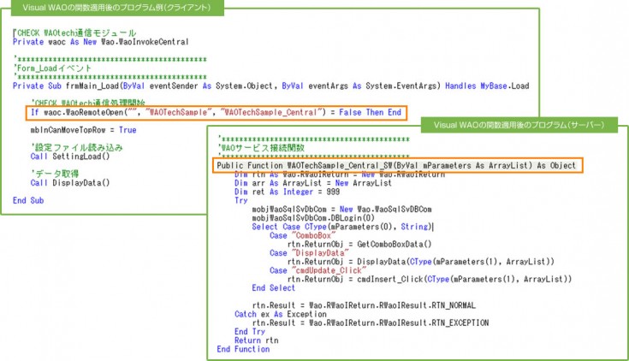Select the highlighted WAOTechSample_Central_SW function declaration
Image resolution: width=629 pixels, height=361 pixels.
[x=396, y=164]
